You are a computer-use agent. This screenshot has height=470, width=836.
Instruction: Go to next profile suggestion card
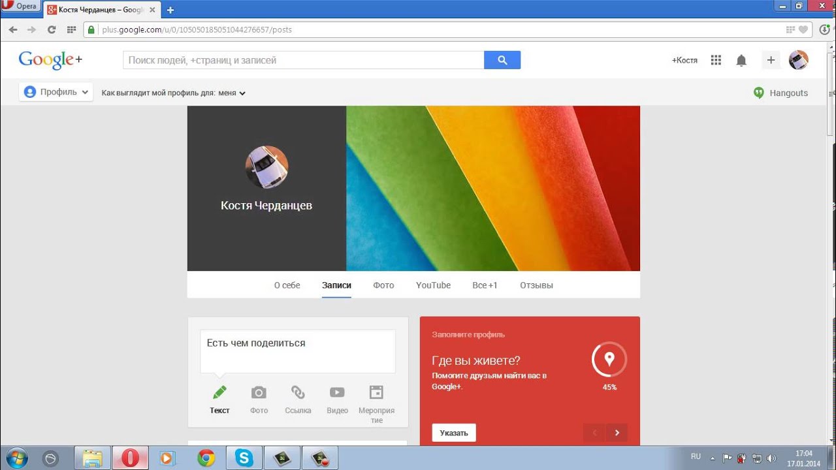click(x=617, y=433)
